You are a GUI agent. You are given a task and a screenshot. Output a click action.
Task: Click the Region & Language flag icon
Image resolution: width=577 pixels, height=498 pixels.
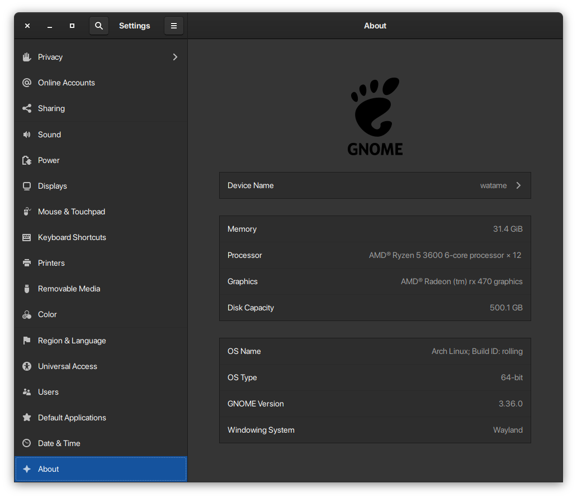(27, 341)
